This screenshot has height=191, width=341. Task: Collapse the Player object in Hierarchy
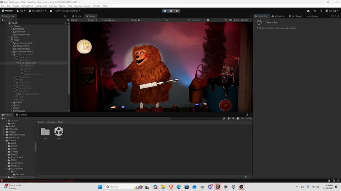pyautogui.click(x=9, y=26)
